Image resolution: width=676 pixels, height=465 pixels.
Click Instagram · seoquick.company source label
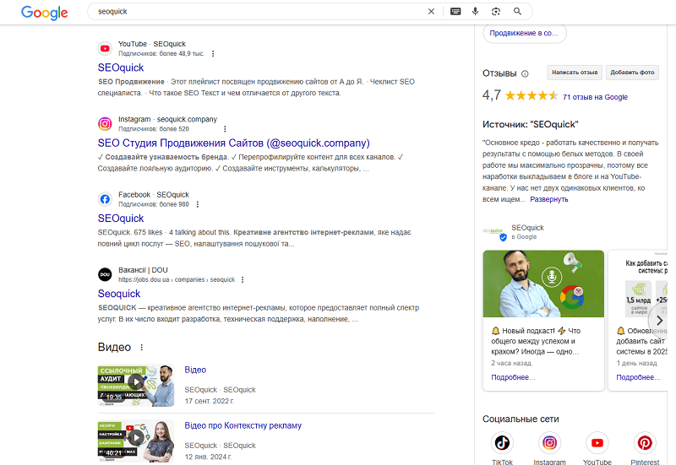[x=167, y=119]
